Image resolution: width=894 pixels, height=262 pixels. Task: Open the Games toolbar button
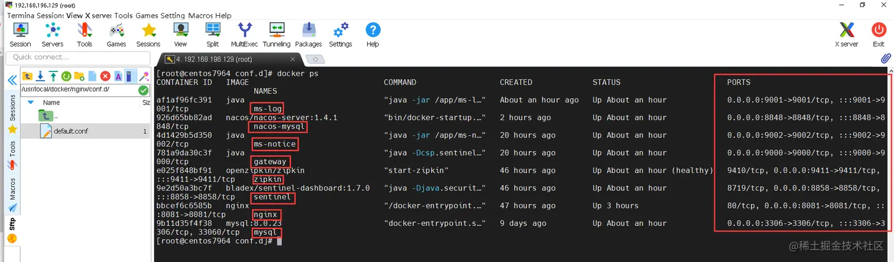click(x=116, y=35)
